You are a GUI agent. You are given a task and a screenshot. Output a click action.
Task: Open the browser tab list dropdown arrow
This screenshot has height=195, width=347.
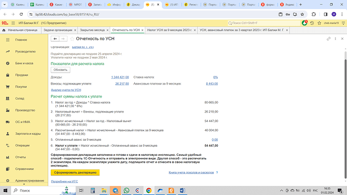pyautogui.click(x=5, y=5)
